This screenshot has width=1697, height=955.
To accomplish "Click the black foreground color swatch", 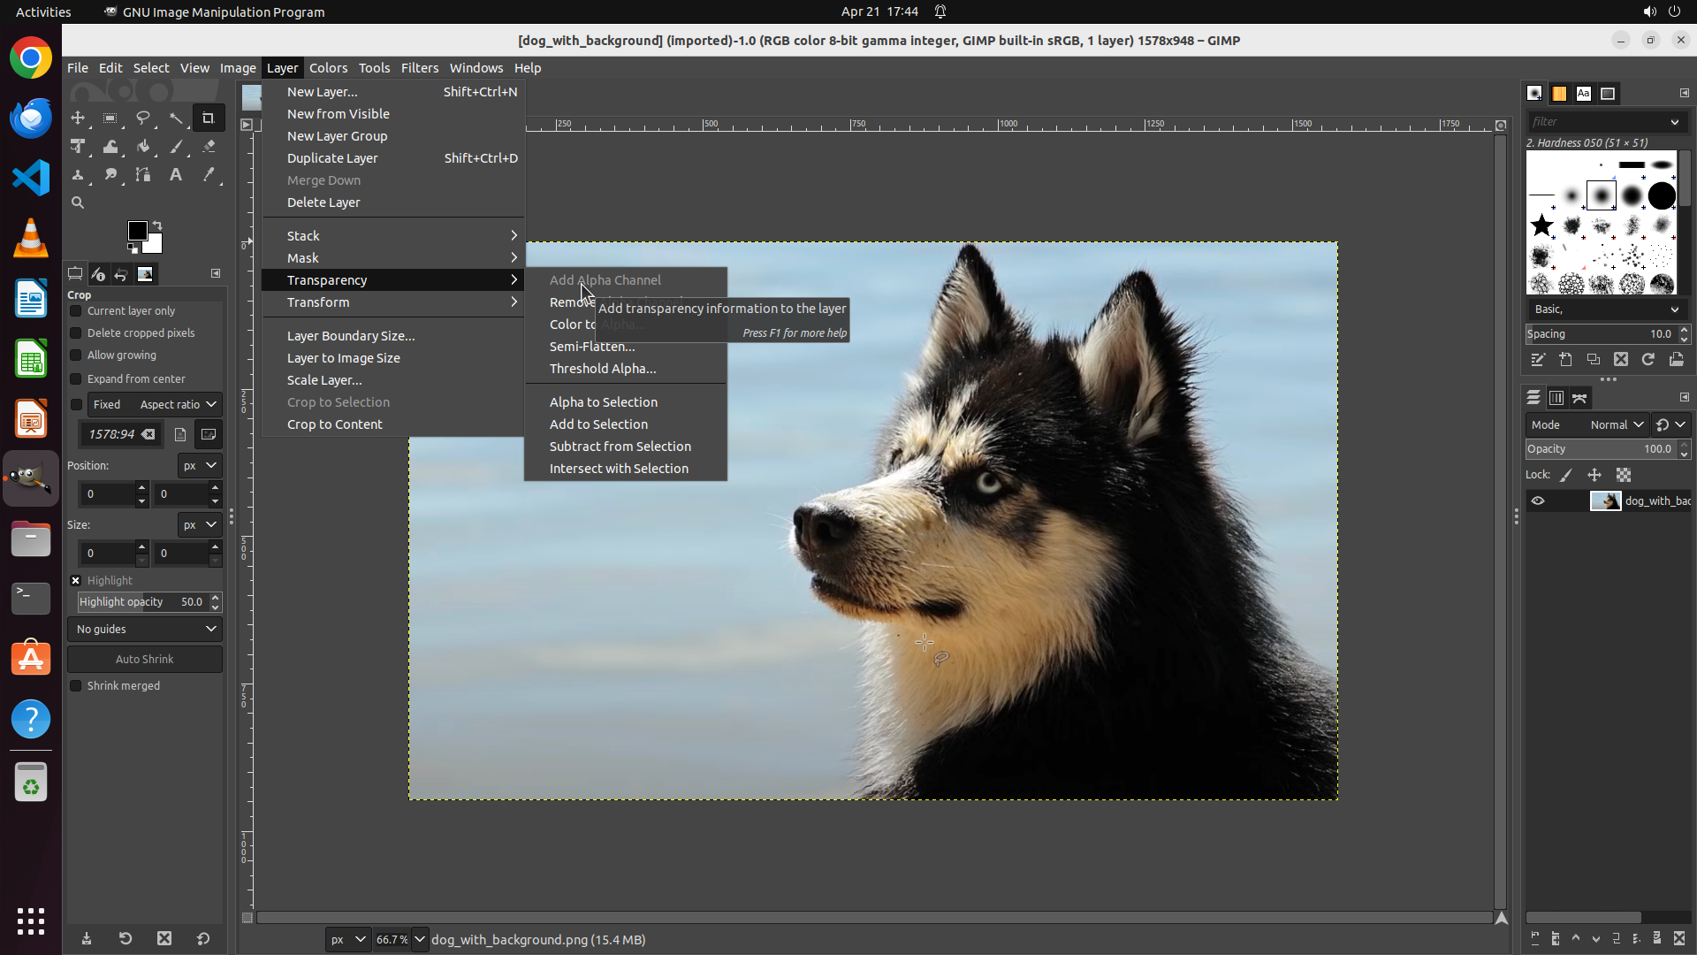I will 137,231.
